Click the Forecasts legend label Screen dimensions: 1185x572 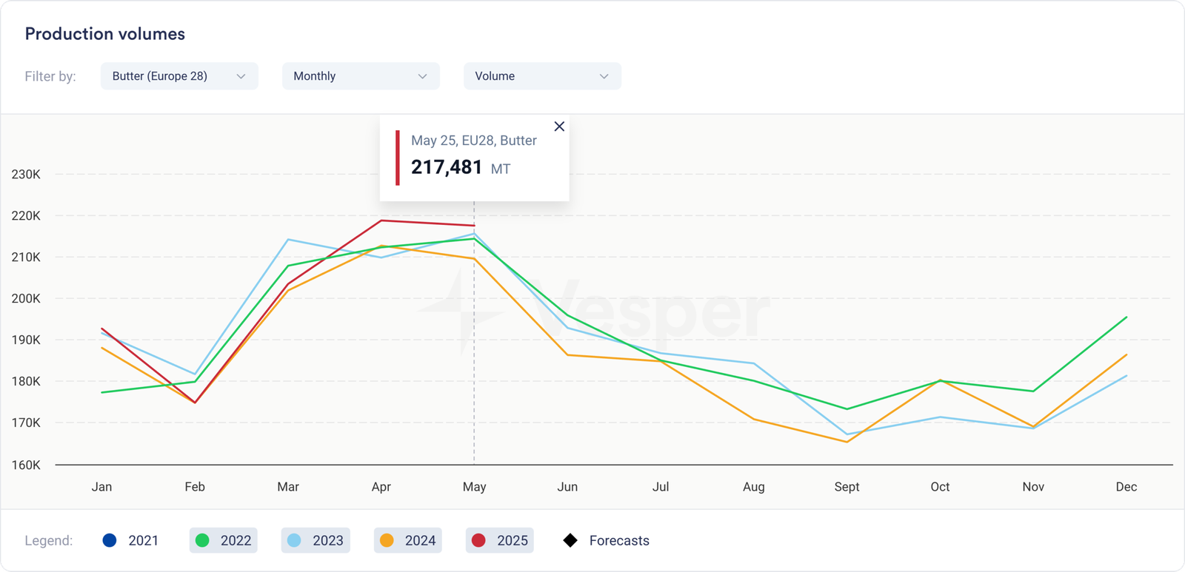pyautogui.click(x=619, y=540)
